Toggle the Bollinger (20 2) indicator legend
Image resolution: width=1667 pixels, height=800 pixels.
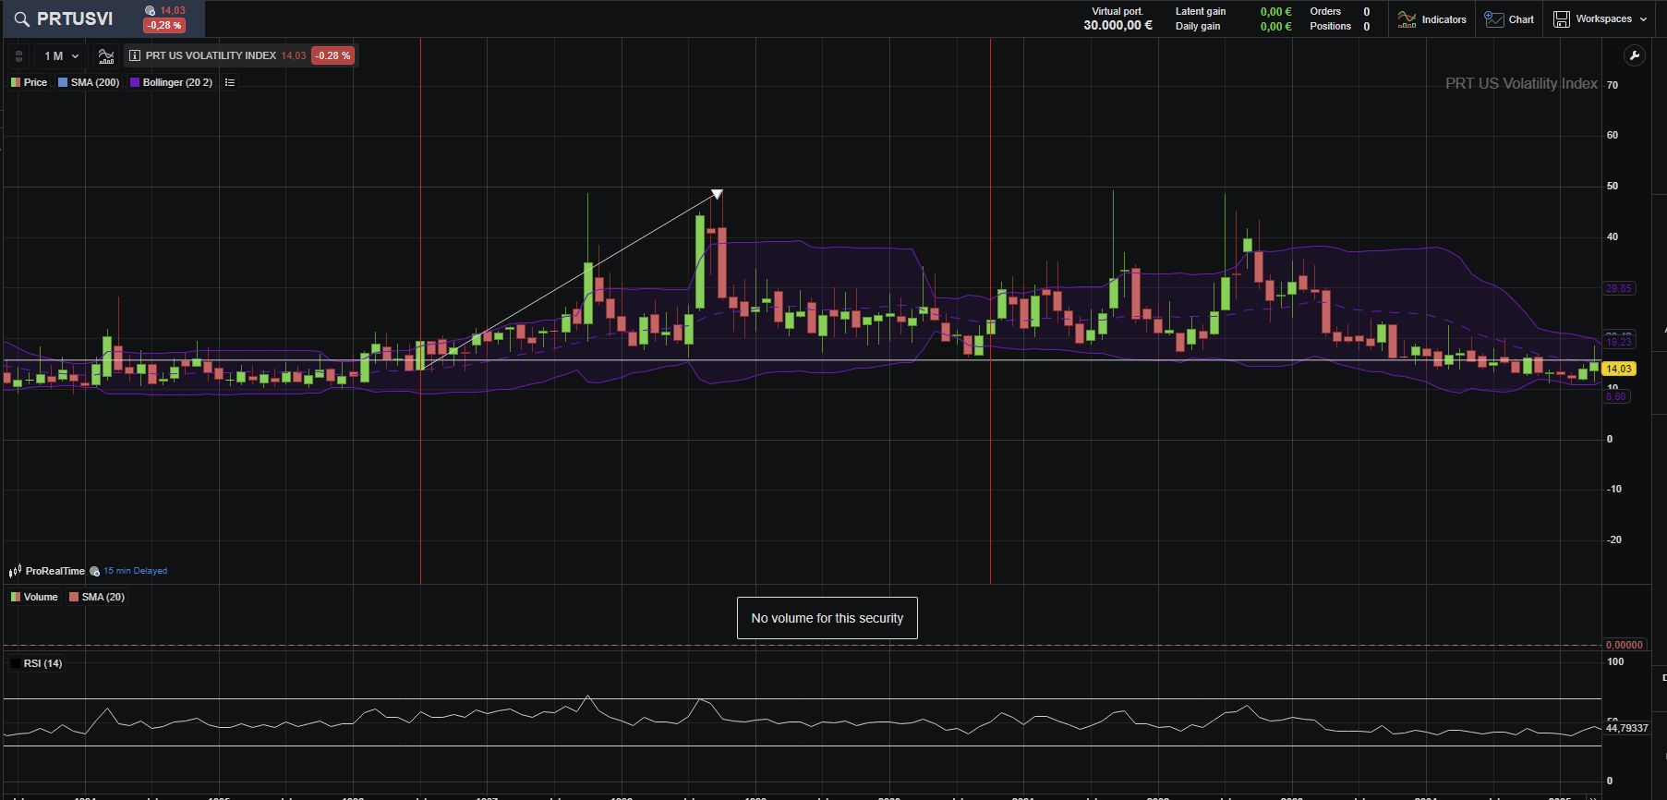tap(171, 83)
